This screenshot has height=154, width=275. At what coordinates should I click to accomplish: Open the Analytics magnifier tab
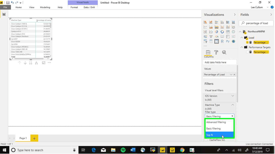(224, 52)
